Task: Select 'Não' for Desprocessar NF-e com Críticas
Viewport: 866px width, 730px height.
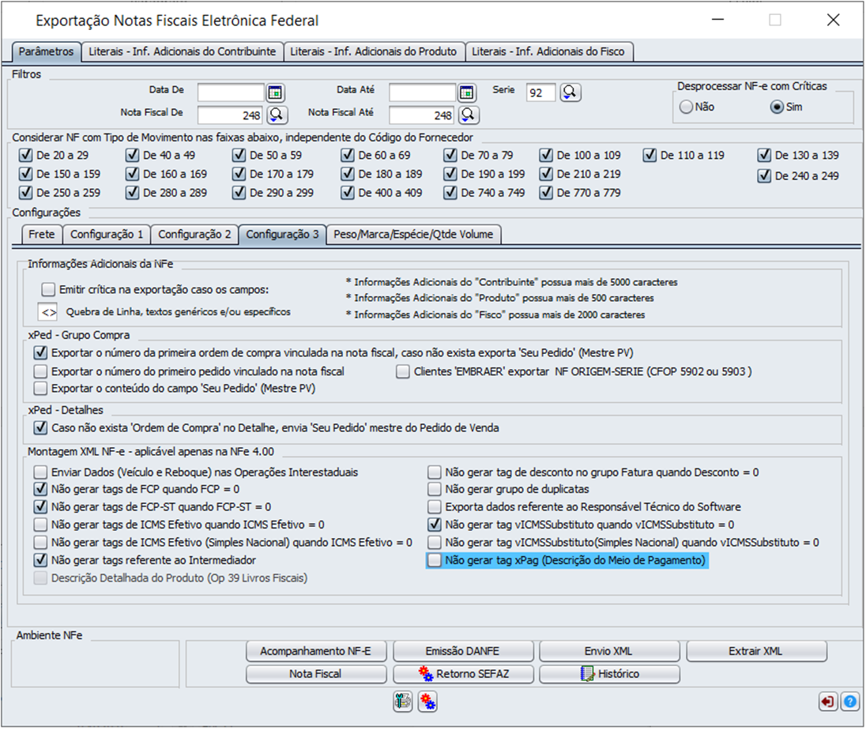Action: pos(686,107)
